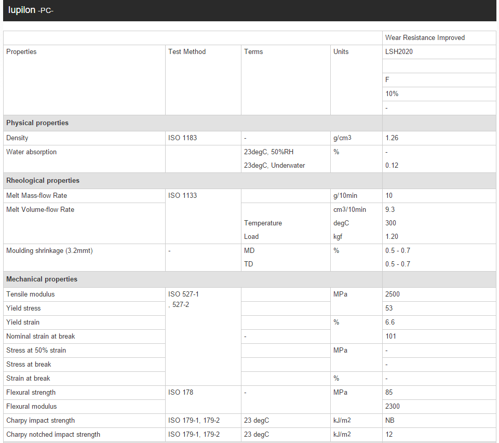
Task: Select the Physical properties section header
Action: pos(37,123)
